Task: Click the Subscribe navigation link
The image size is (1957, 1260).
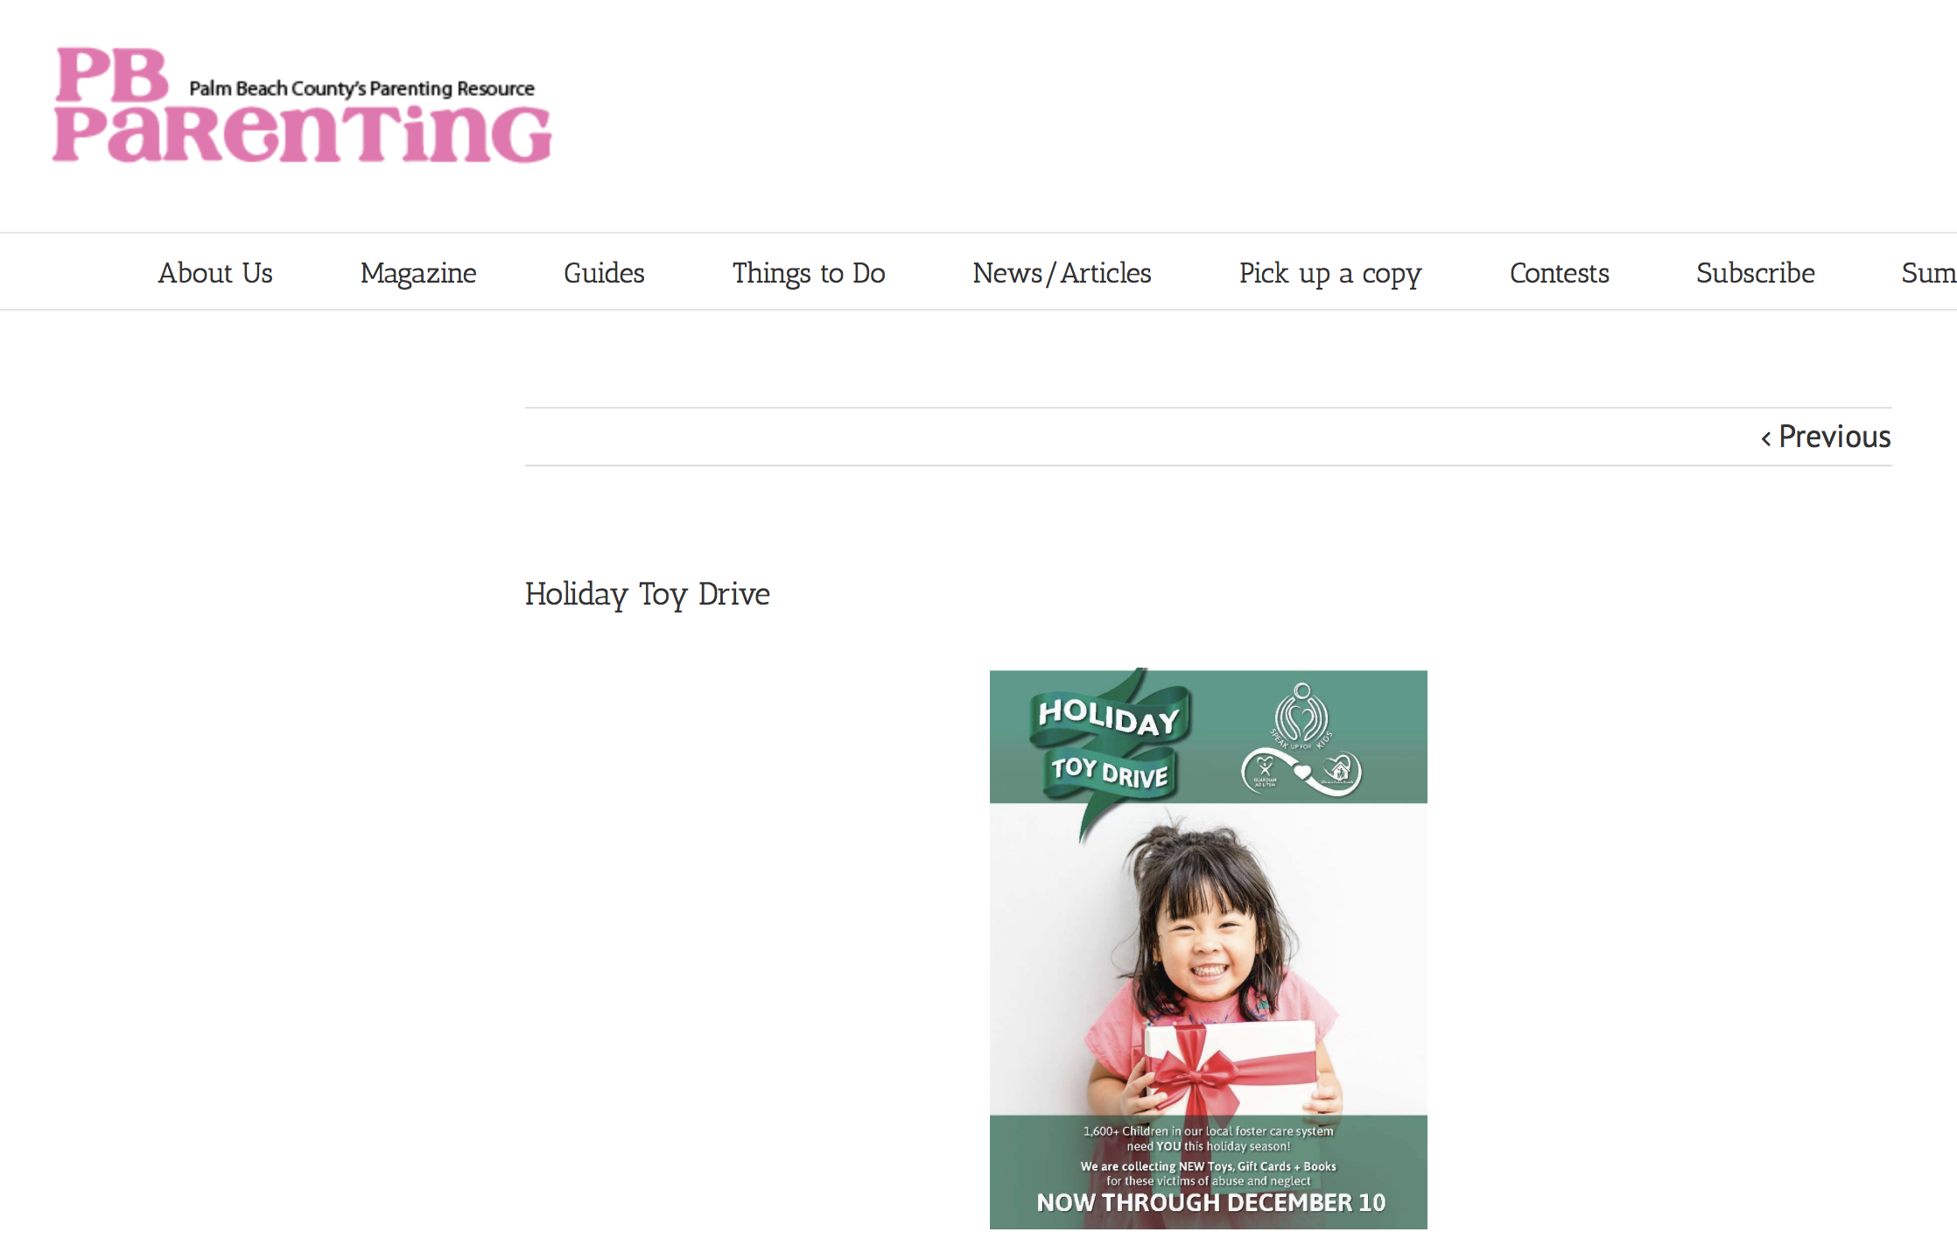Action: click(x=1756, y=273)
